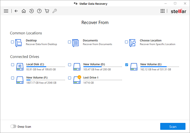
Task: Open the Help question mark icon
Action: [x=39, y=11]
